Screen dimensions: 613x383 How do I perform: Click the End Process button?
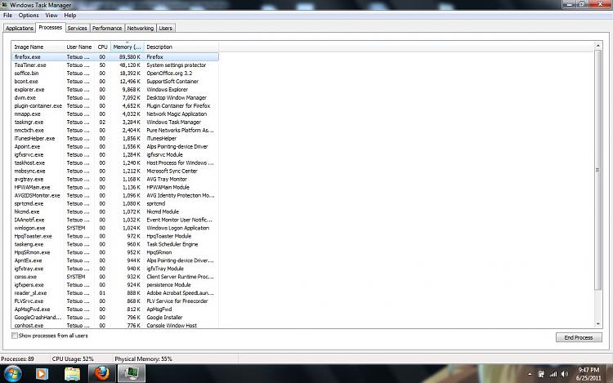[x=579, y=337]
